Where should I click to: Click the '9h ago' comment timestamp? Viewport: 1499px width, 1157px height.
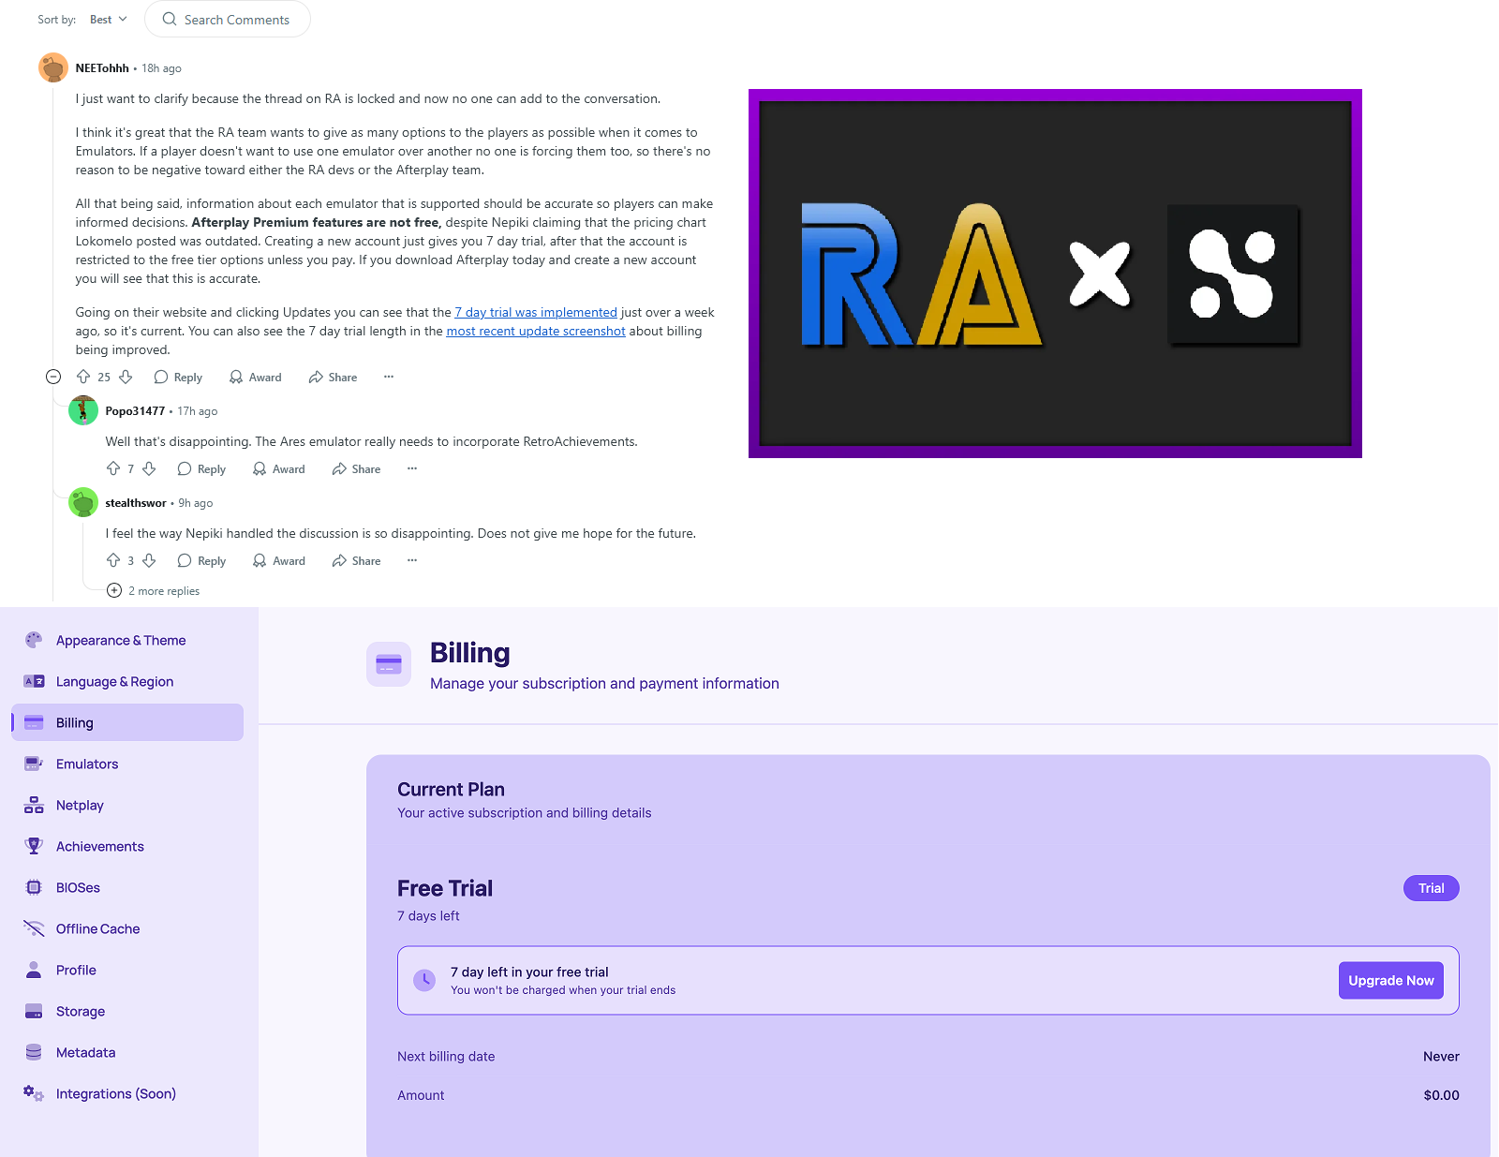pyautogui.click(x=196, y=503)
